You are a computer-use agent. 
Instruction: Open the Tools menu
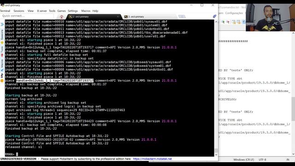[52, 11]
